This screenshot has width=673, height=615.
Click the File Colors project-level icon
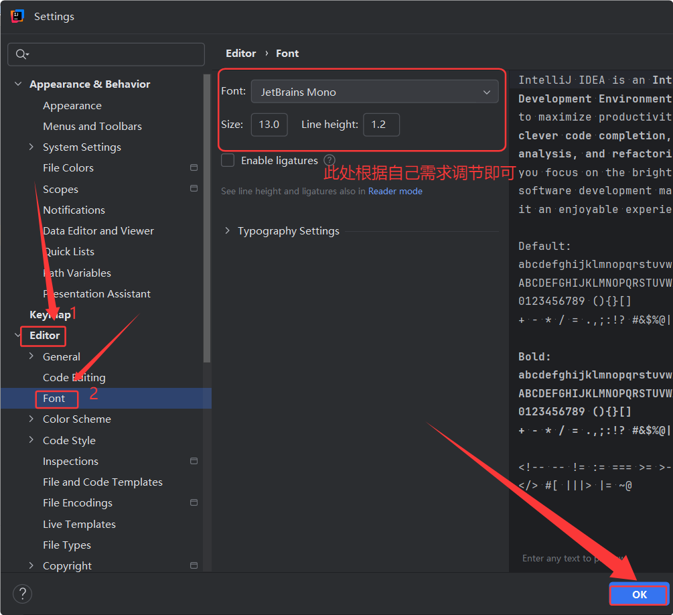click(x=194, y=167)
